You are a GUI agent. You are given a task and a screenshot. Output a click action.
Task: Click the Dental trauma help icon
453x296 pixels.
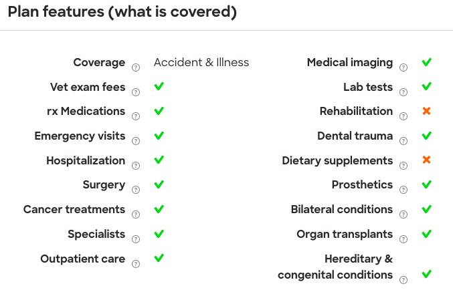click(x=403, y=141)
